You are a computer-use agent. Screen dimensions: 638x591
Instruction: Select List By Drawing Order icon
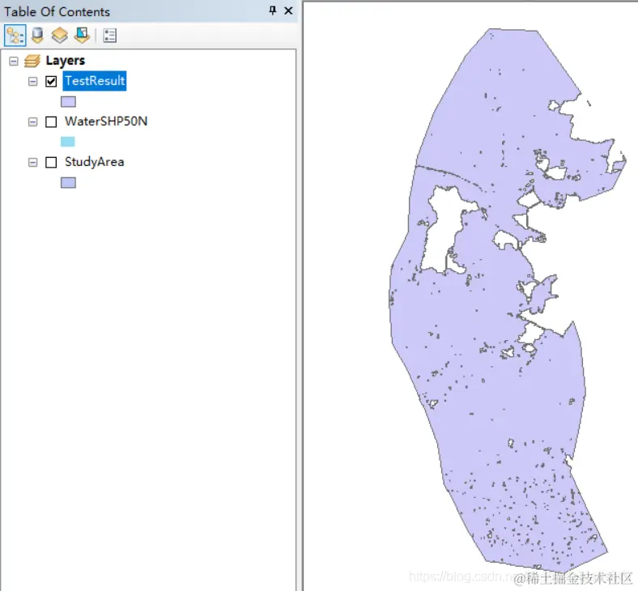(15, 36)
